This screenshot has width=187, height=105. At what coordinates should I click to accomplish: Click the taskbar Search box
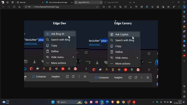tap(70, 102)
